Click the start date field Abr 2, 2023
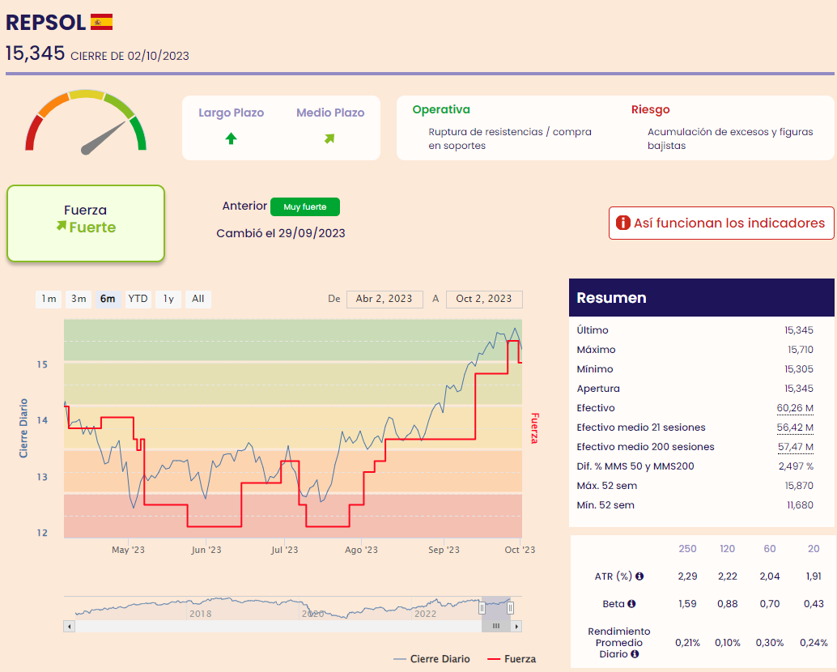 (385, 299)
